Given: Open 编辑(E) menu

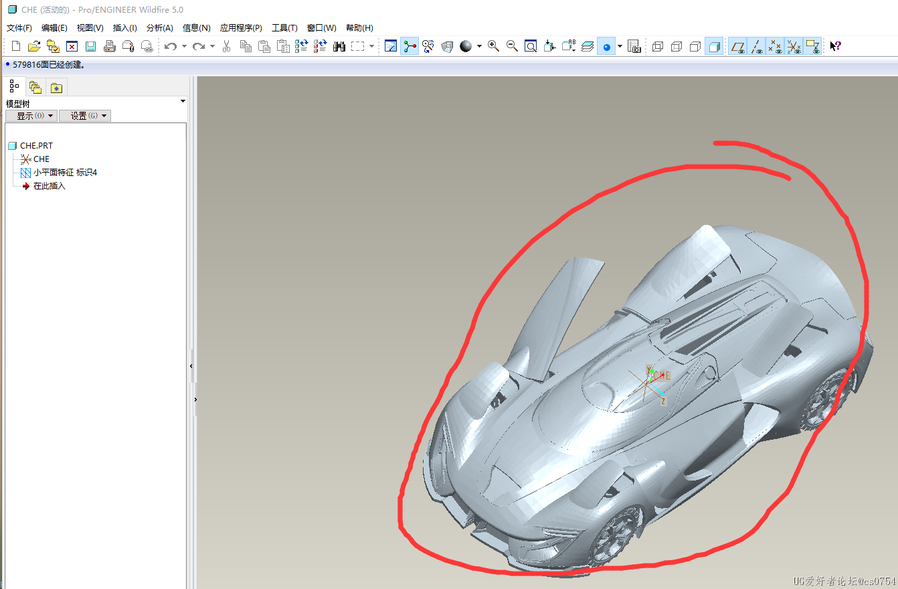Looking at the screenshot, I should (x=54, y=28).
